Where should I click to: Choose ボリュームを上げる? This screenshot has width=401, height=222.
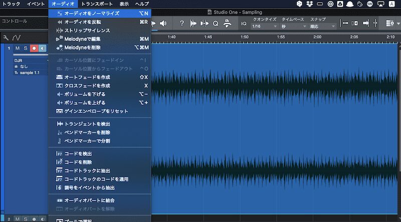coord(100,103)
